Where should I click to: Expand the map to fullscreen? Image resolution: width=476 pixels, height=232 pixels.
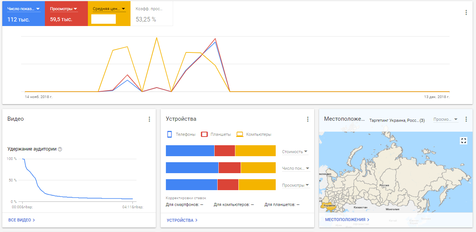tap(464, 141)
